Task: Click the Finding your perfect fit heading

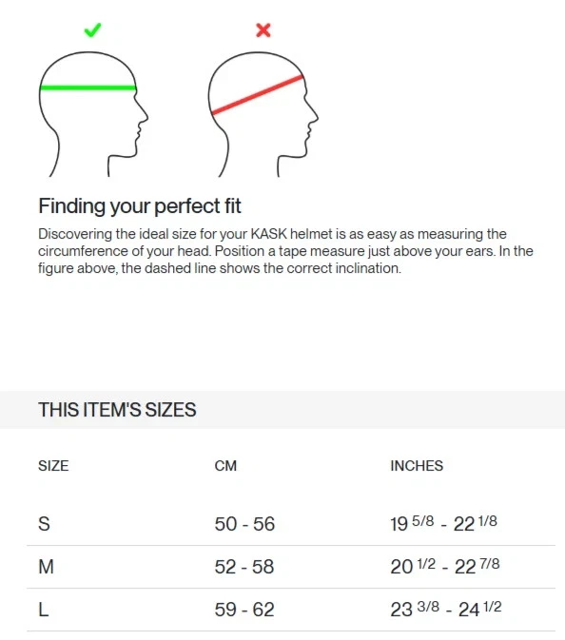Action: tap(140, 205)
